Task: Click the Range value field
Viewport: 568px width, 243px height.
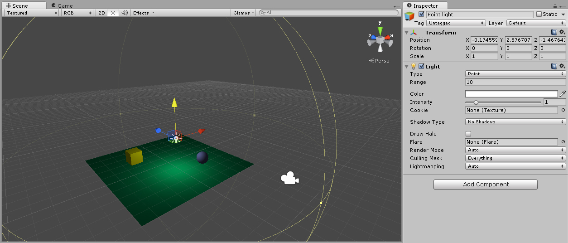Action: coord(515,82)
